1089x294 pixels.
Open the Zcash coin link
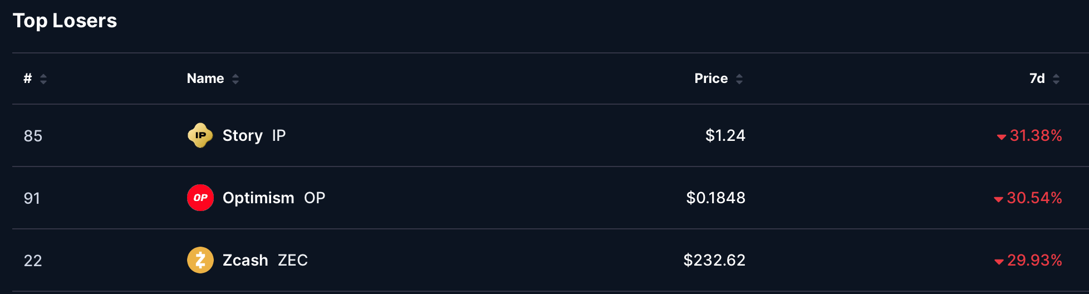tap(246, 260)
